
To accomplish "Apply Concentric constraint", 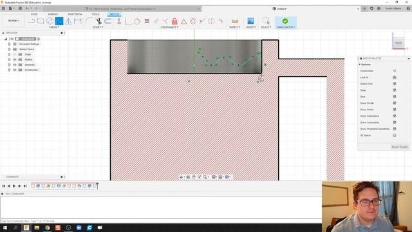I will 193,21.
